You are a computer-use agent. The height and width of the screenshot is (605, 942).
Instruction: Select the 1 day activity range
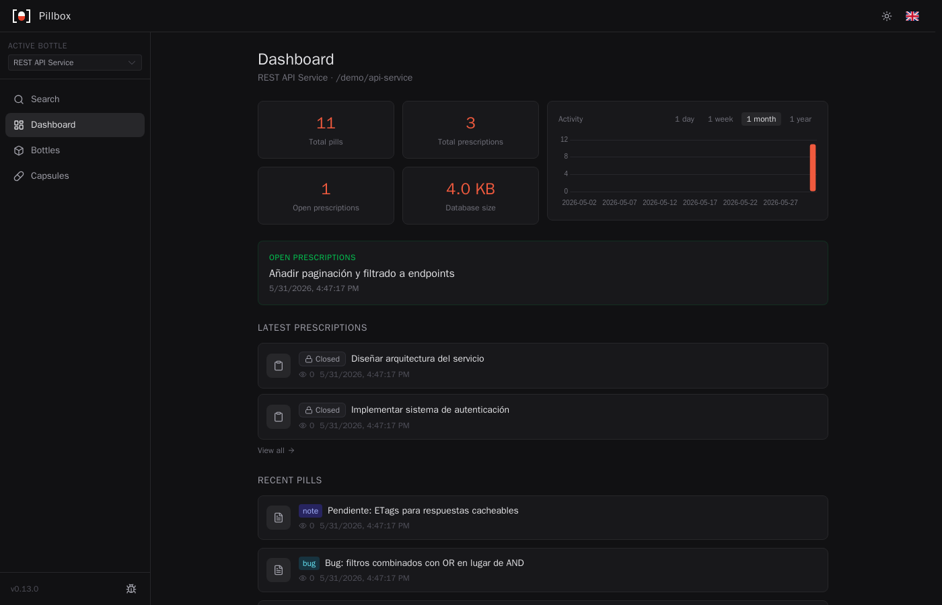(684, 119)
